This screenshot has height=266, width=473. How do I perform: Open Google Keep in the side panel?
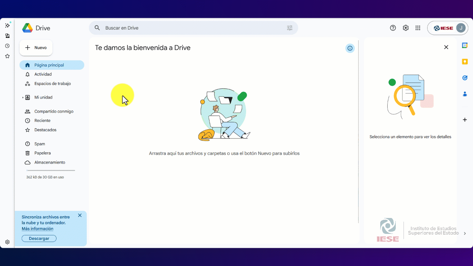(465, 61)
